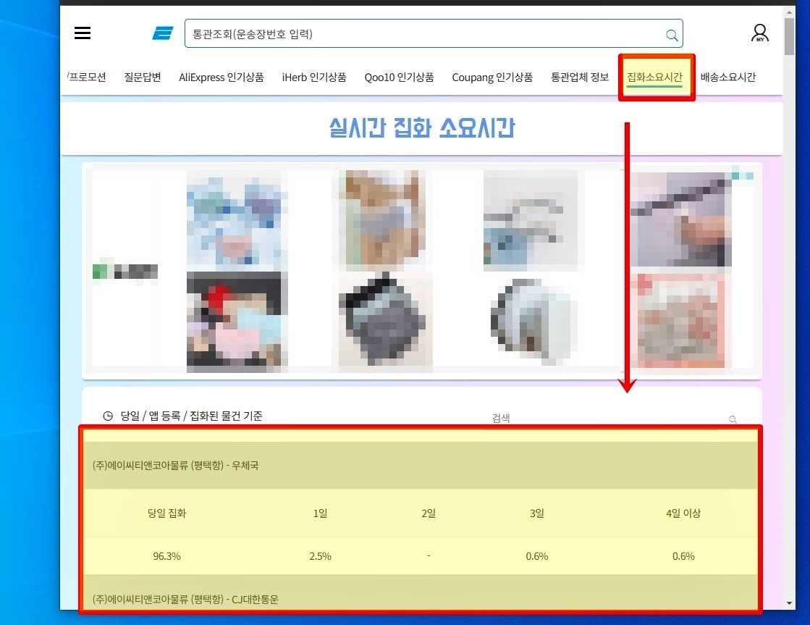The image size is (810, 625).
Task: Click the vertical scrollbar thumb
Action: coord(789,36)
